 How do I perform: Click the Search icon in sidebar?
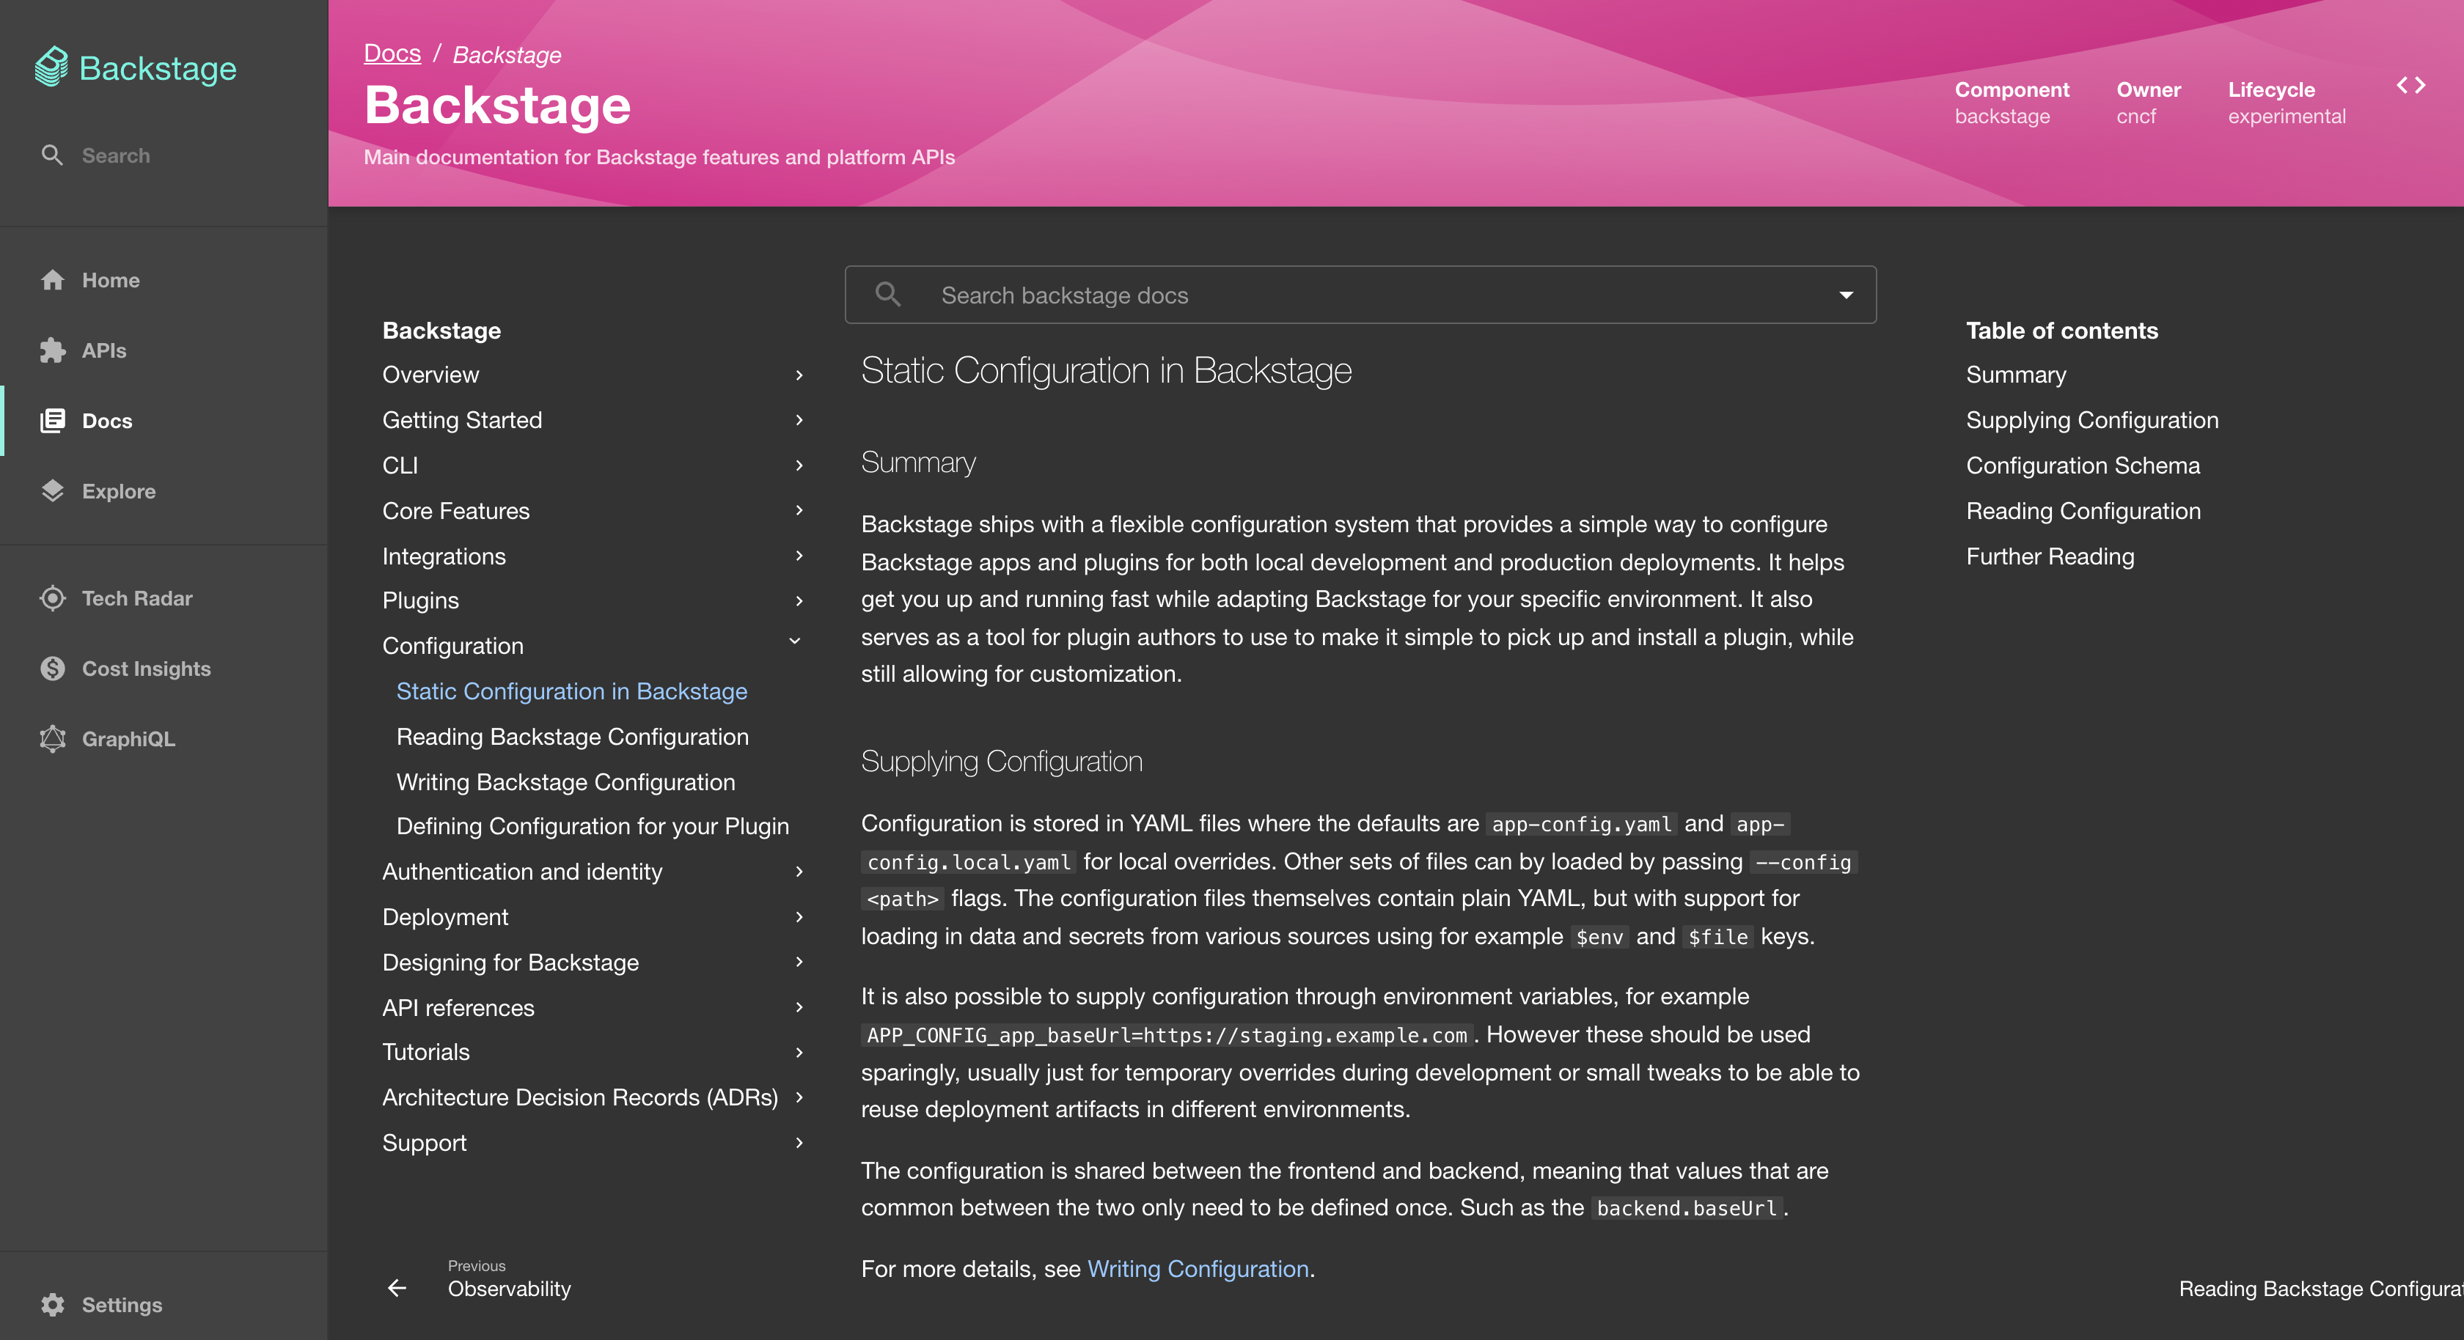(53, 155)
